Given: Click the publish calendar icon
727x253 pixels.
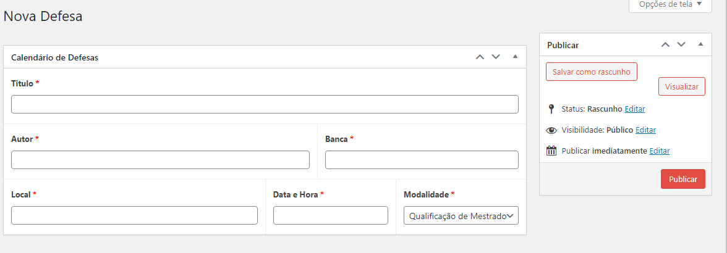Looking at the screenshot, I should click(551, 151).
